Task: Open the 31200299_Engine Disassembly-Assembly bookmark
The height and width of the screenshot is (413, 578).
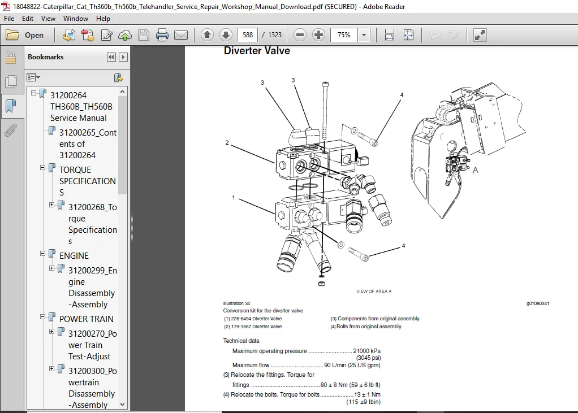Action: pos(93,287)
